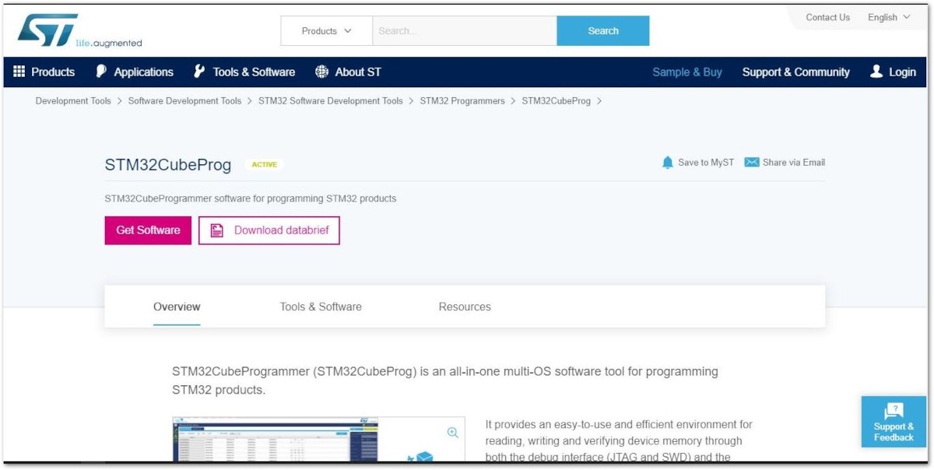Click the Save to MyST text

(x=706, y=163)
